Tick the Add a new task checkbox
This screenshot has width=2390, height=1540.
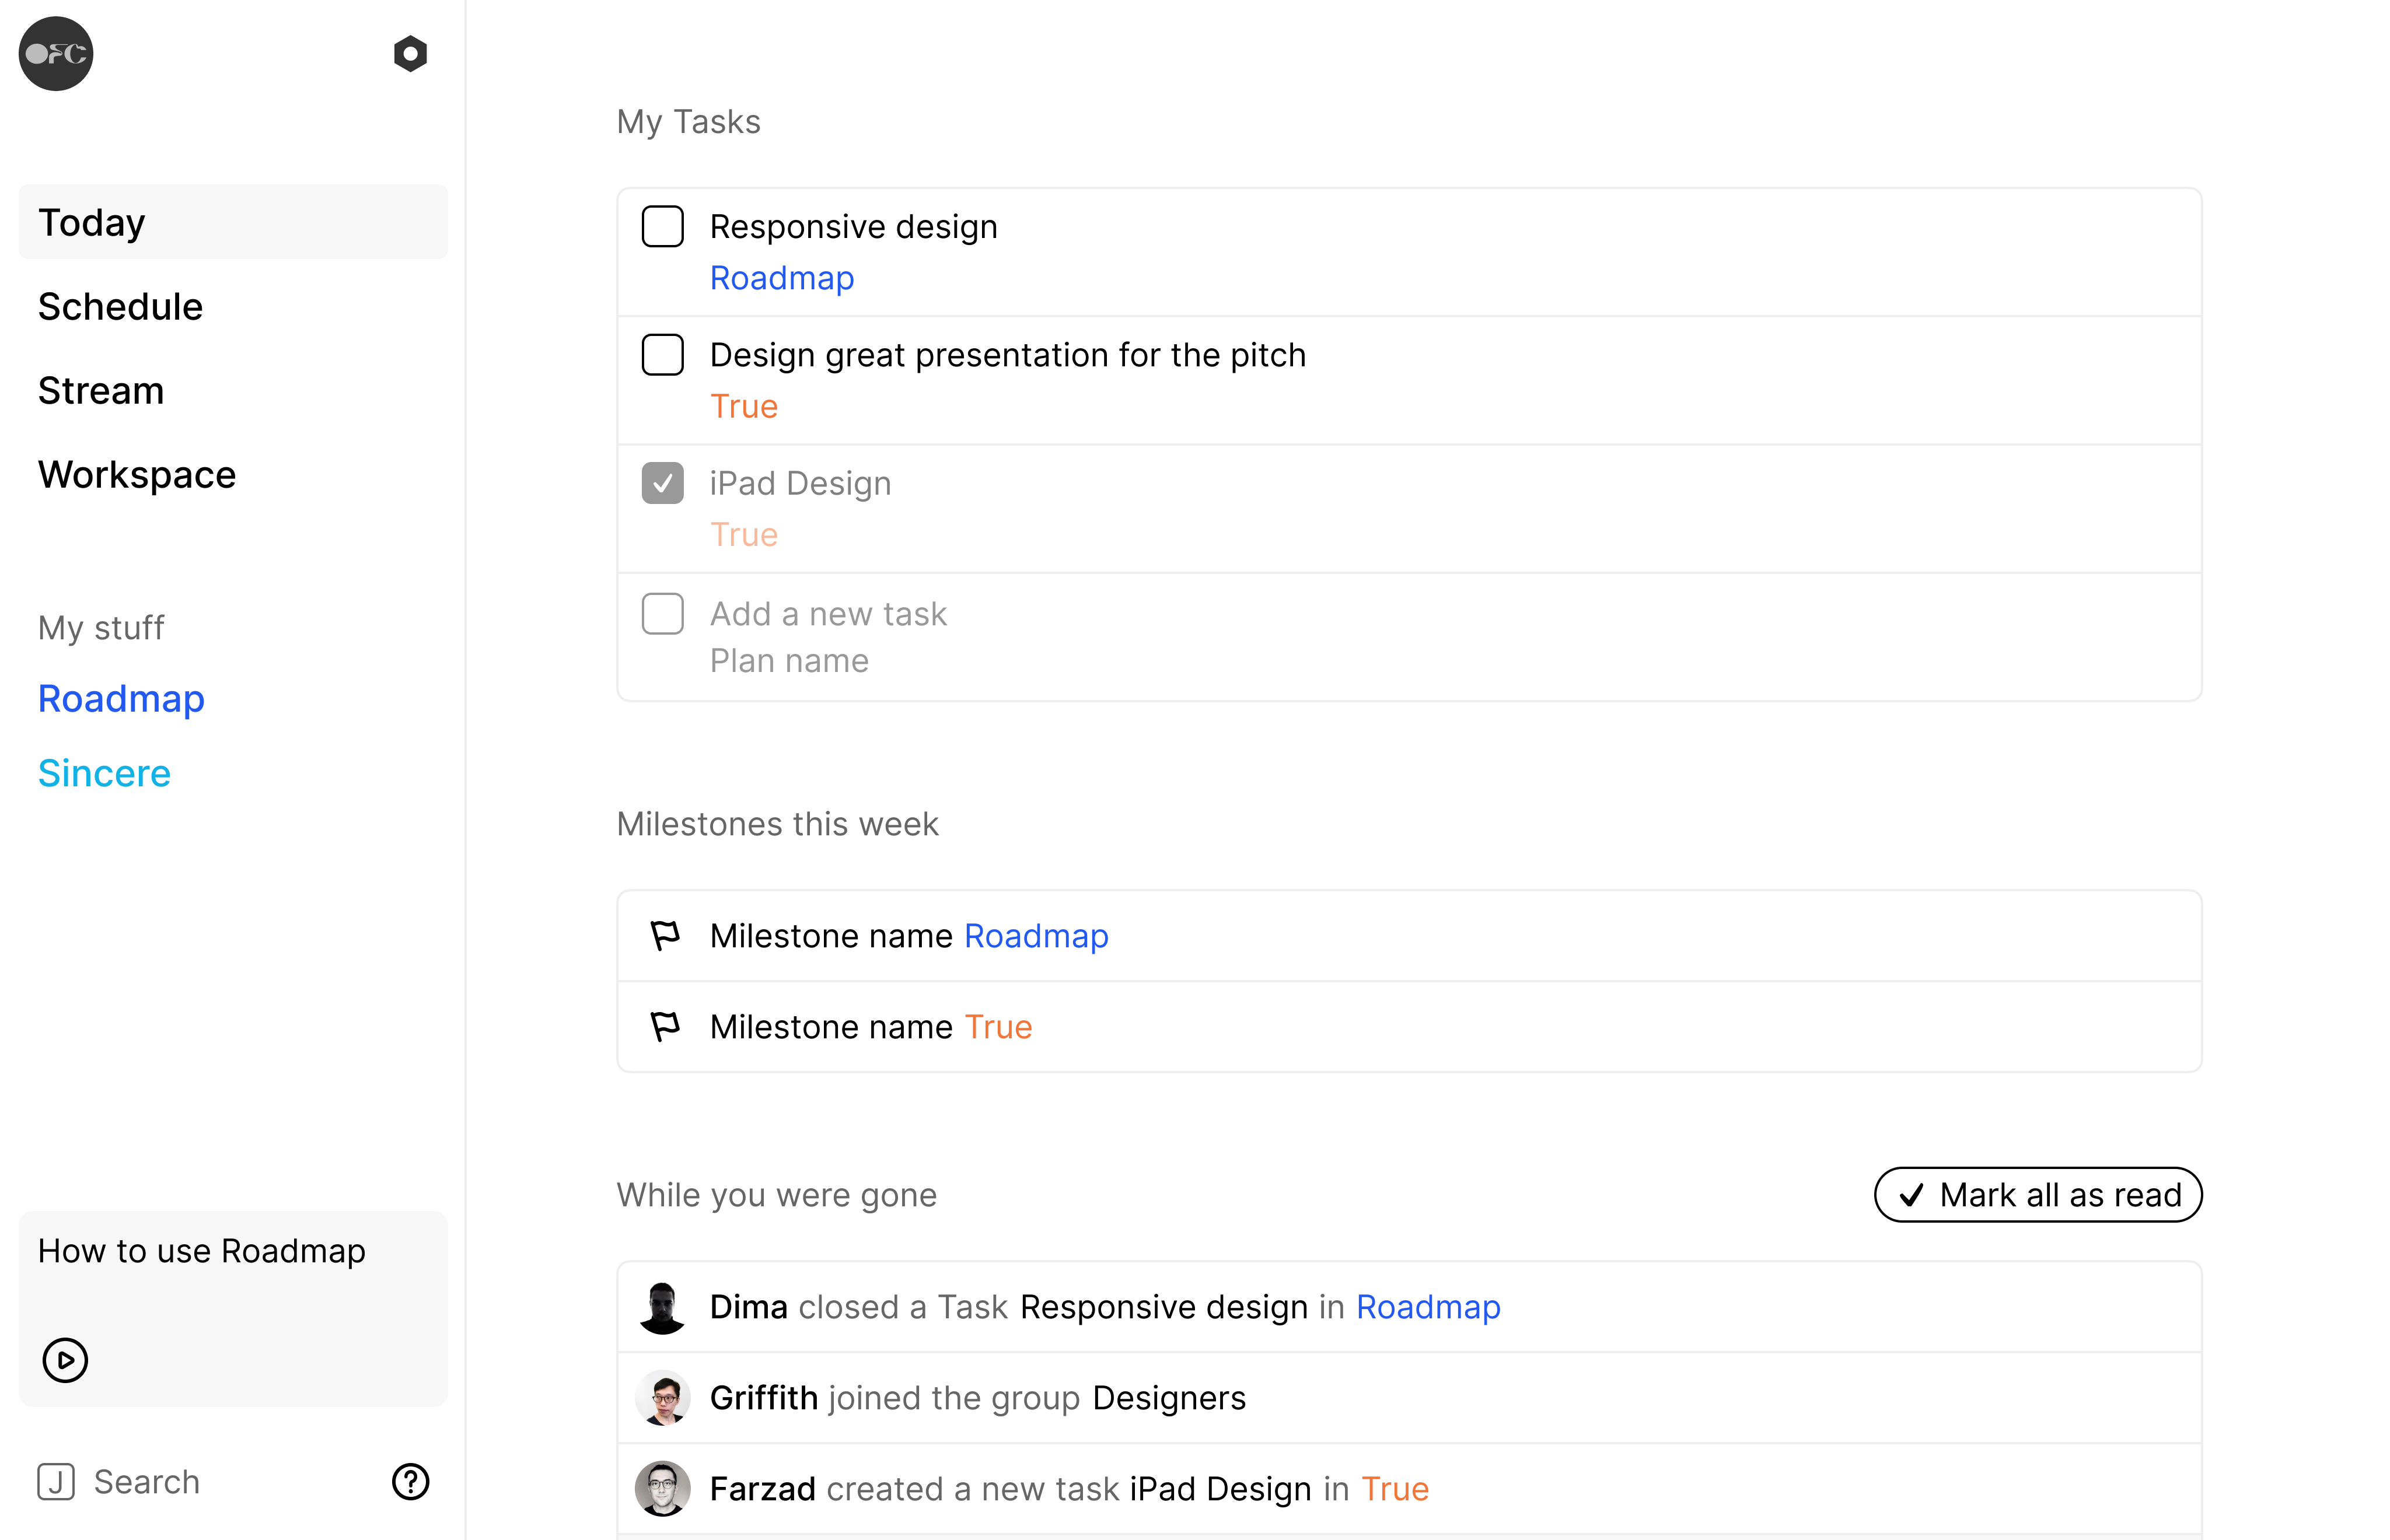click(x=662, y=614)
